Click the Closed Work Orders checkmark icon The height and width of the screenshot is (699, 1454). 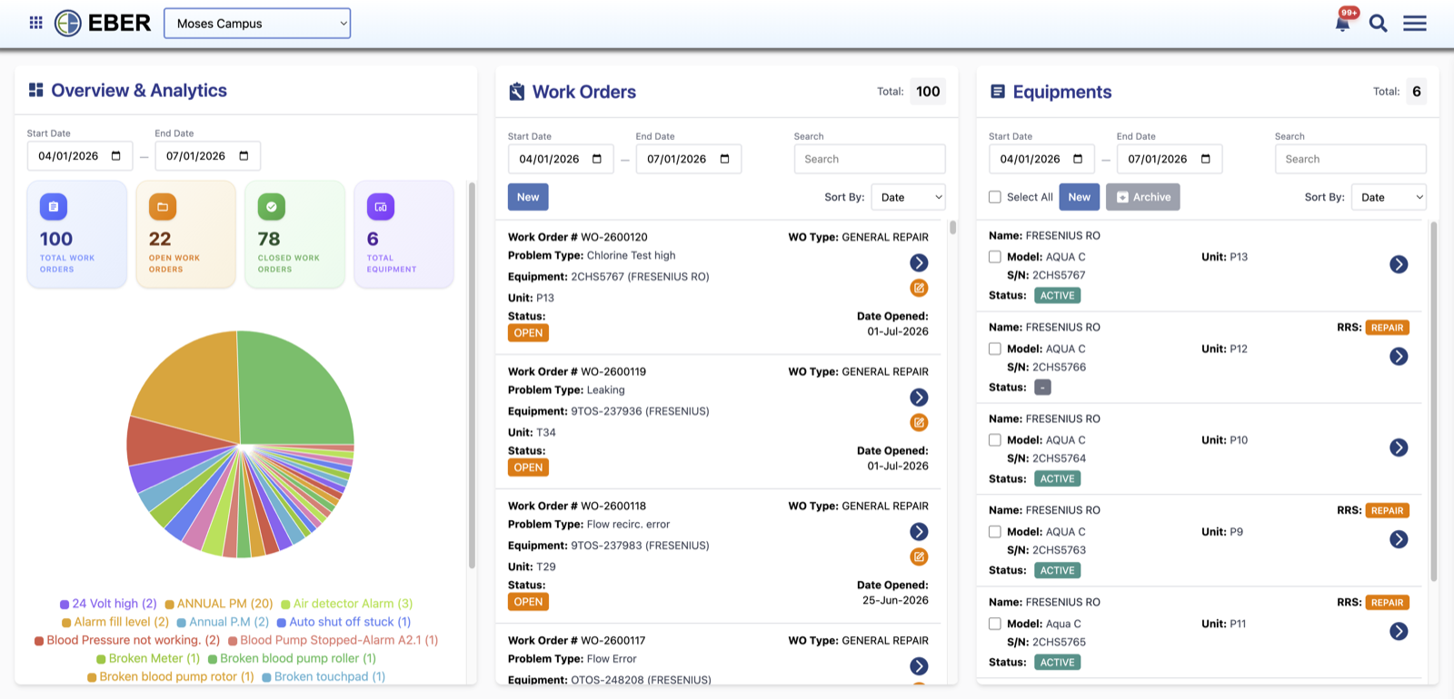tap(272, 207)
